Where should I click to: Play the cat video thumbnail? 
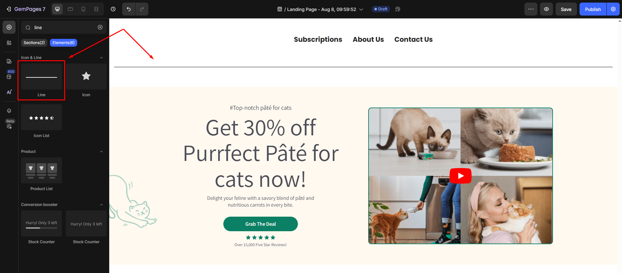(461, 176)
